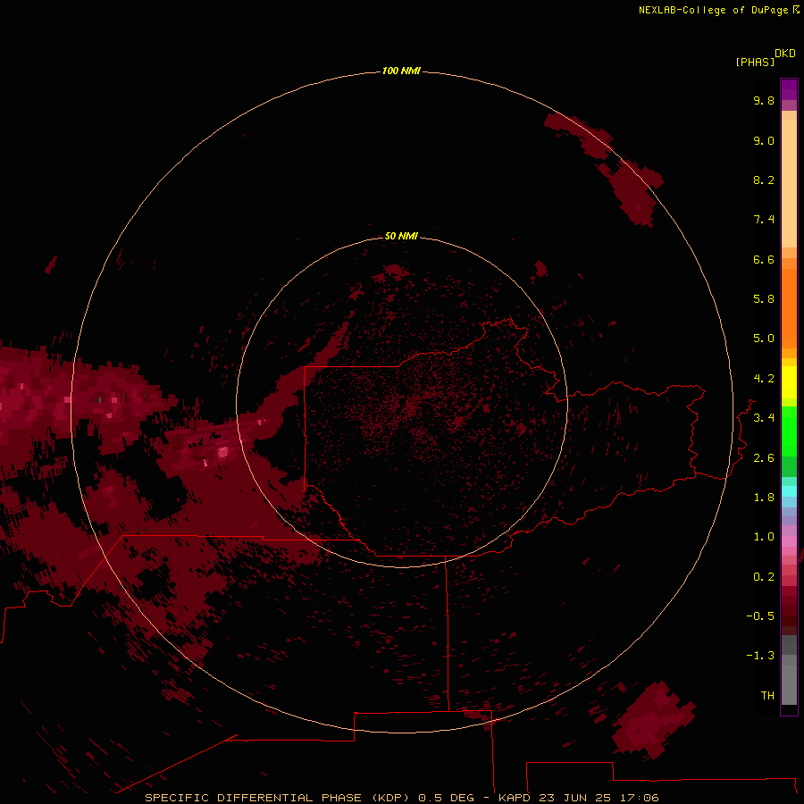
Task: Click the Specific Differential Phase (KDP) title text
Action: [x=277, y=798]
